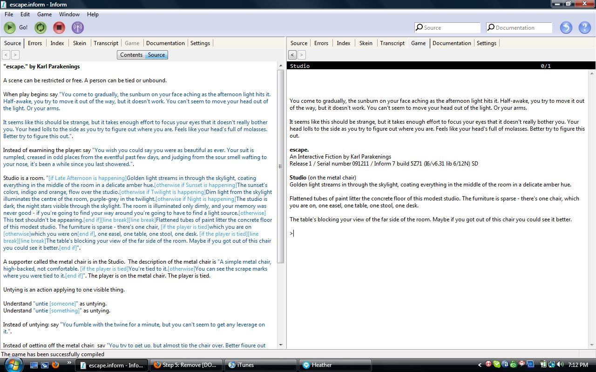This screenshot has width=596, height=372.
Task: Click the Documentation search field
Action: [522, 27]
